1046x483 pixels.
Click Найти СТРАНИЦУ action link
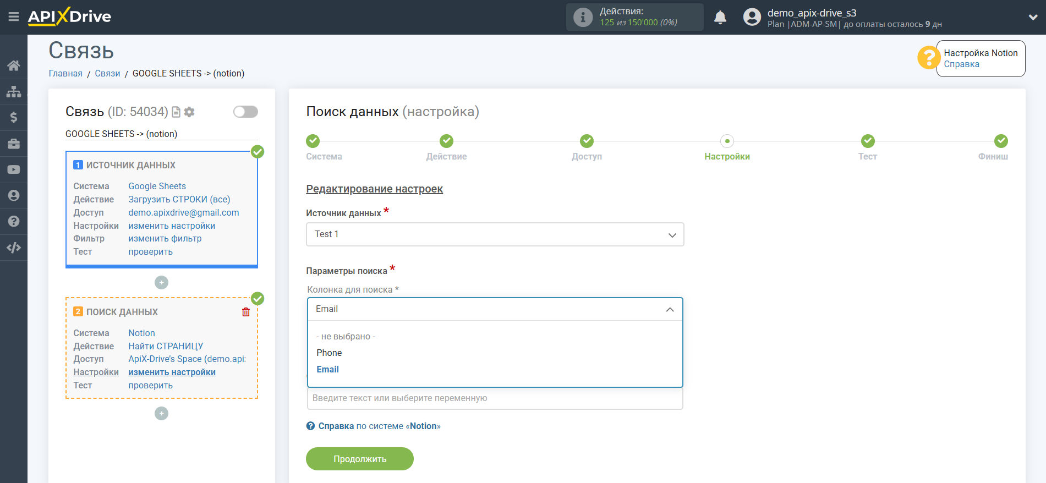pos(166,346)
